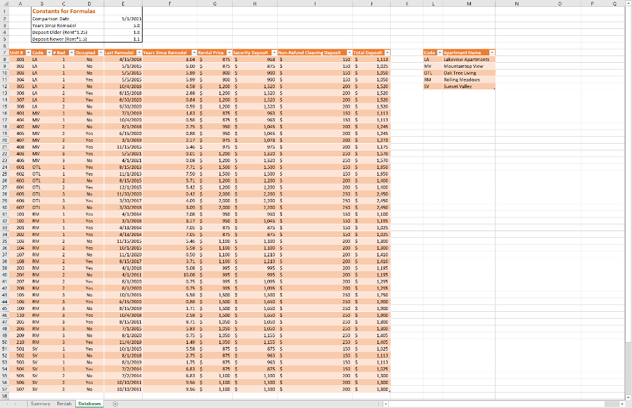This screenshot has width=632, height=408.
Task: Click the sheet navigation right arrow
Action: coord(15,404)
